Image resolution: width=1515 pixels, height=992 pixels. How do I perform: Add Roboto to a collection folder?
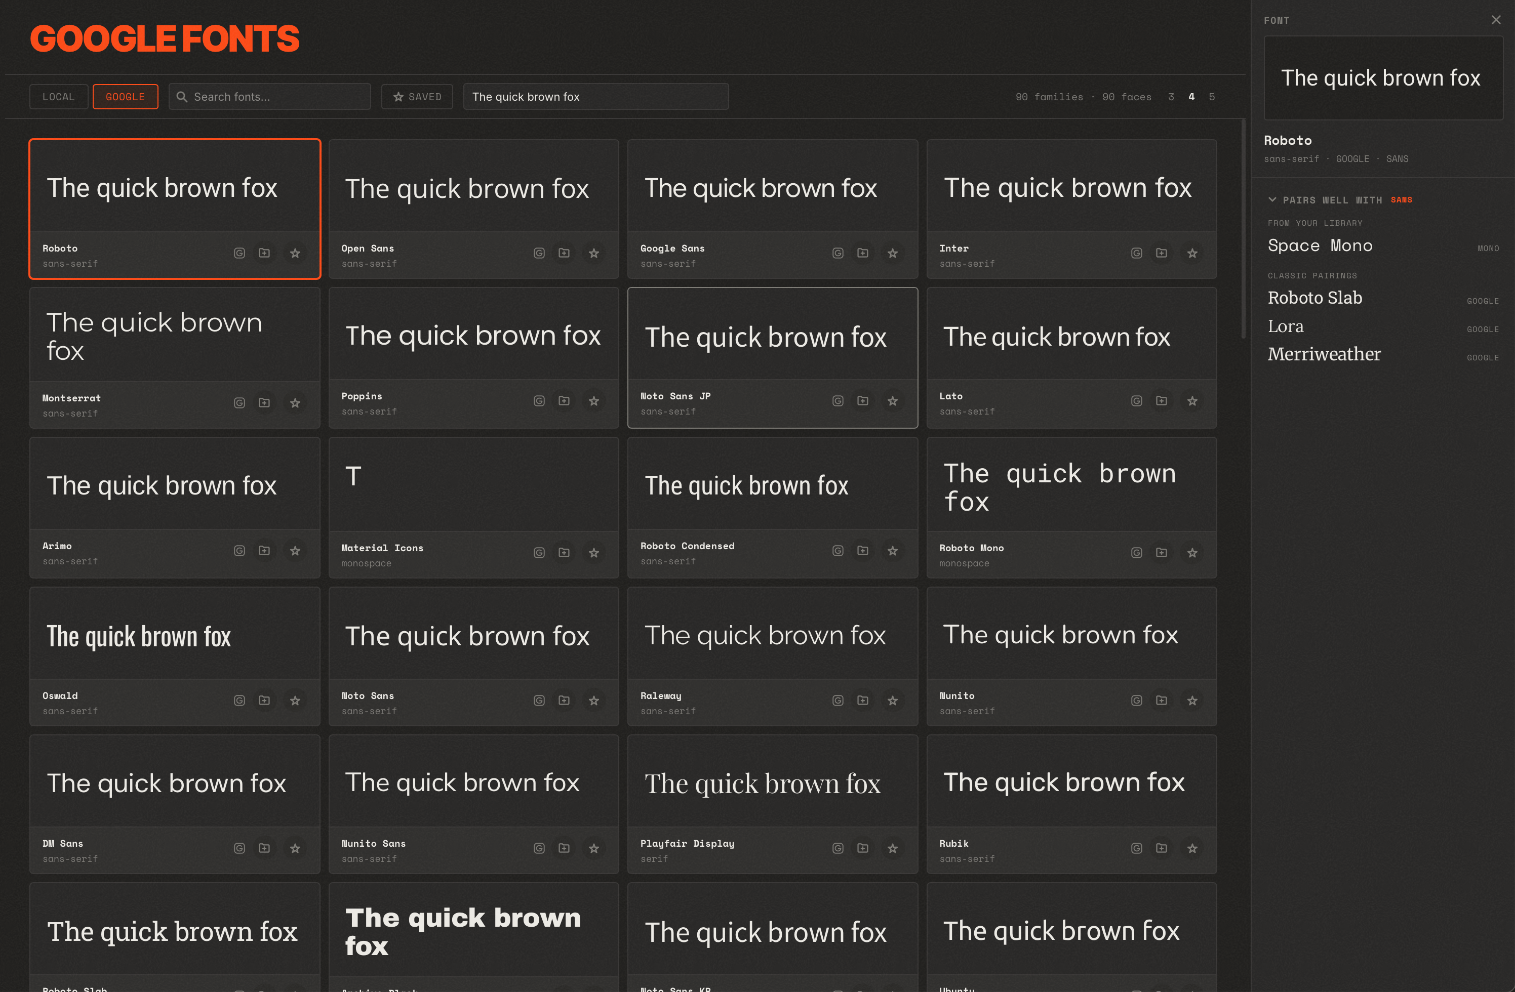coord(264,253)
